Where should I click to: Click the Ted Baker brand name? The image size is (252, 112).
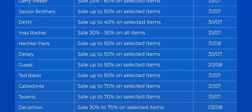pyautogui.click(x=30, y=76)
